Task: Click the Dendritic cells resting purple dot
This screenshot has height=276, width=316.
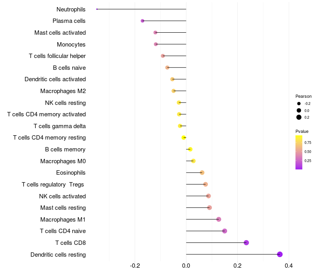Action: (x=280, y=254)
